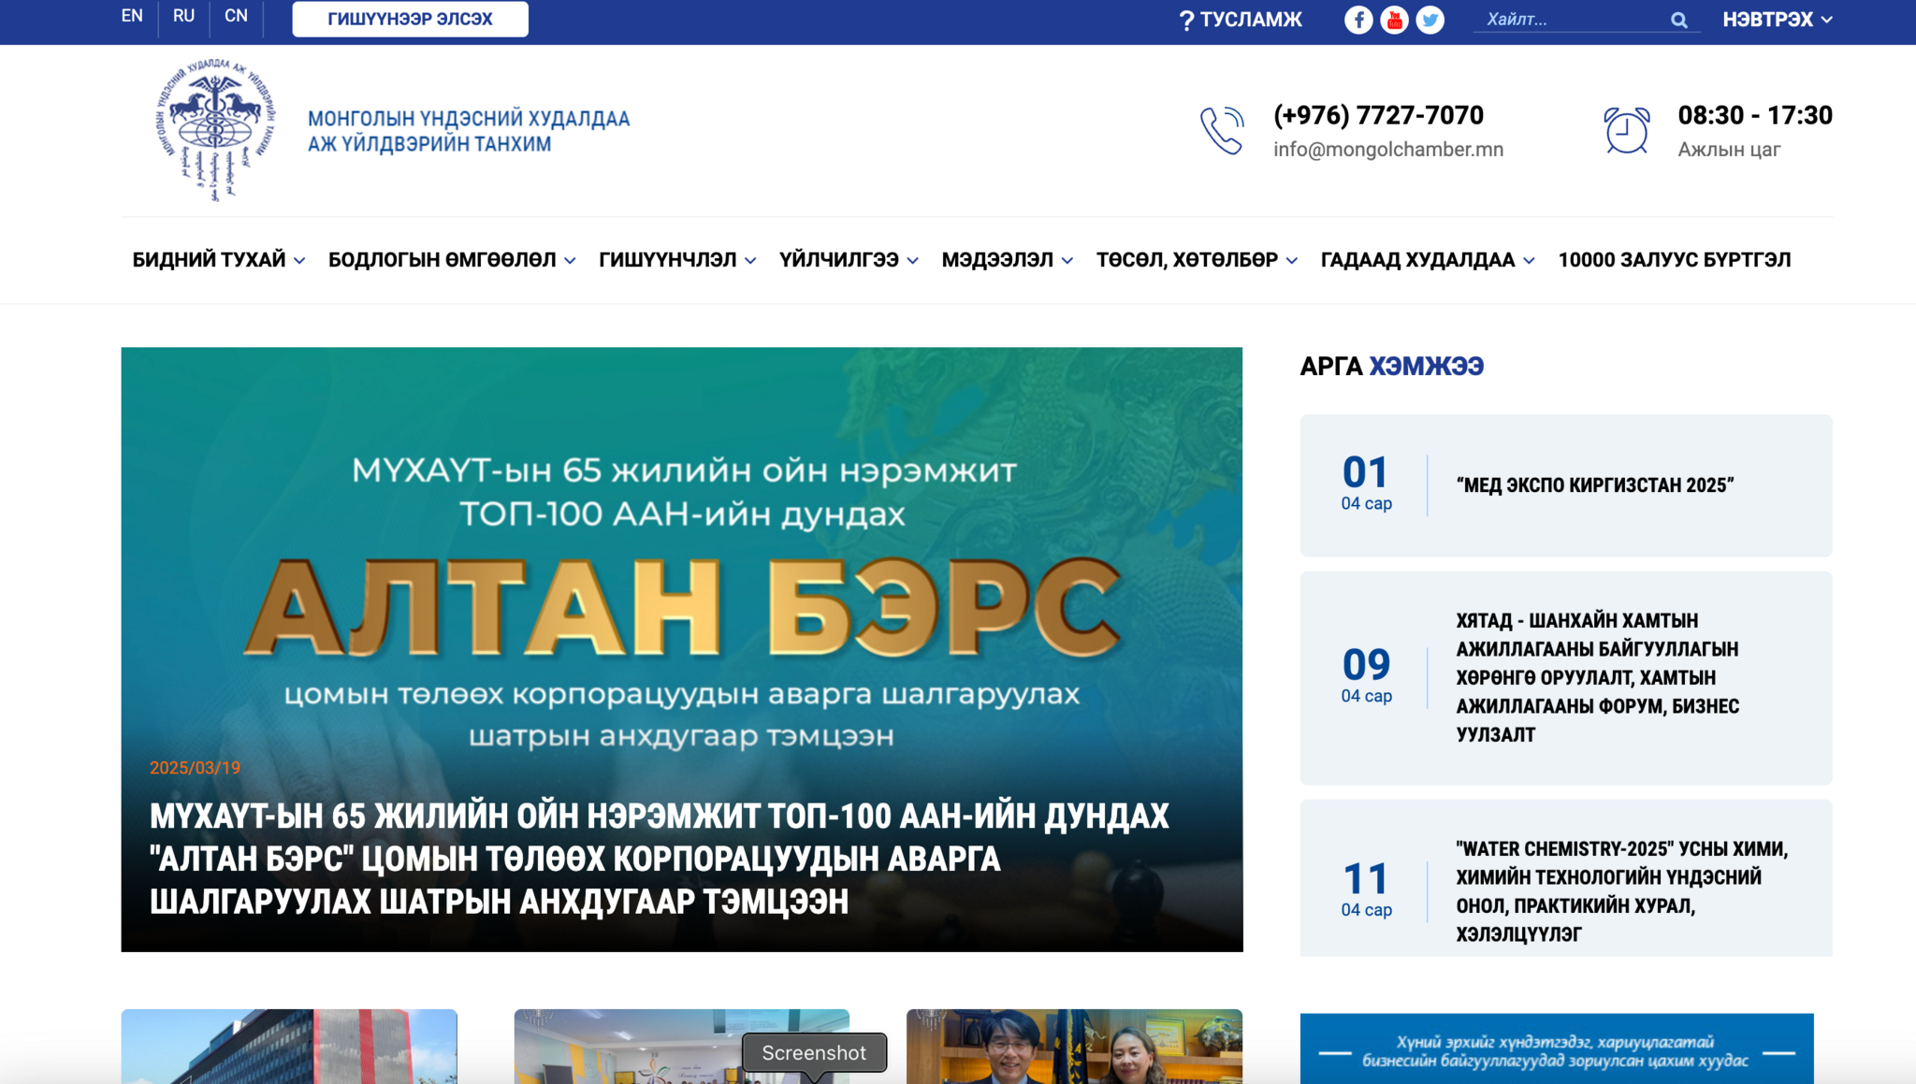The width and height of the screenshot is (1916, 1084).
Task: Click the 08:30 - 17:30 working hours text
Action: 1755,115
